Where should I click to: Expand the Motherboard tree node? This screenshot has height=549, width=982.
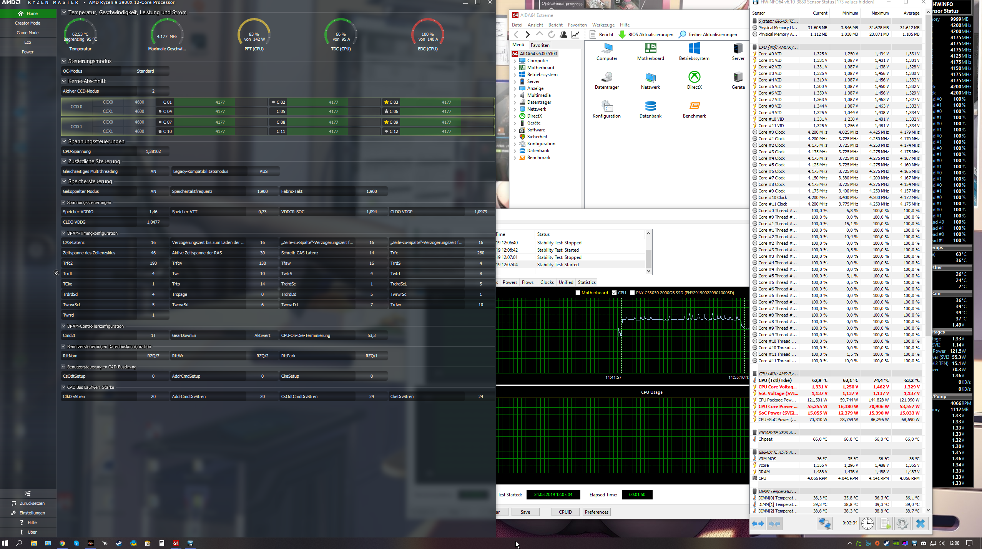pyautogui.click(x=515, y=68)
